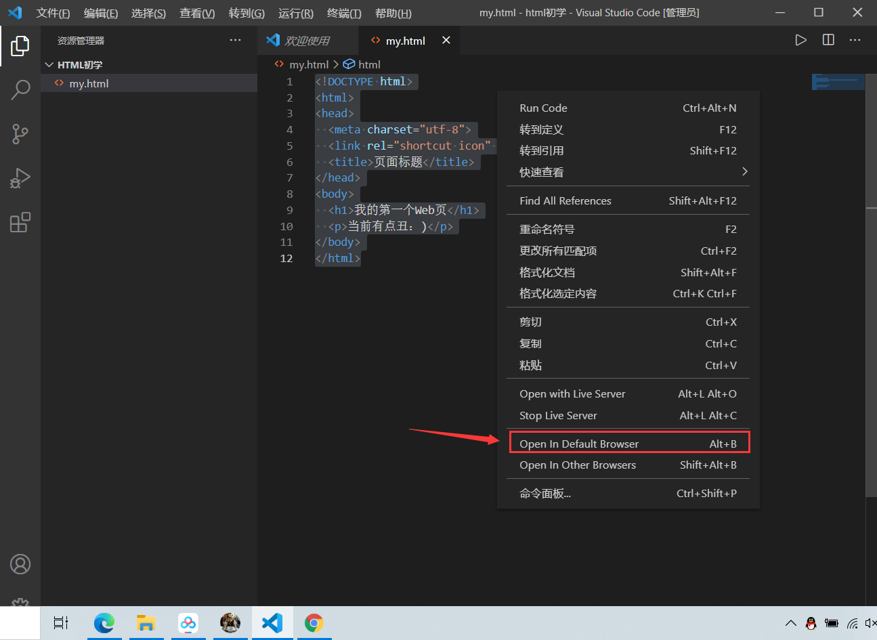Expand the 快速查看 submenu arrow

tap(745, 171)
